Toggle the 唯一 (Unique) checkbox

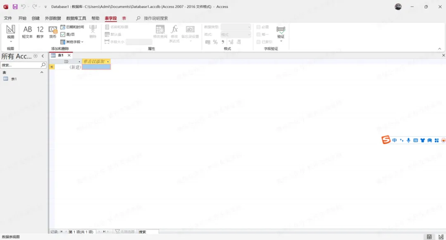point(258,35)
